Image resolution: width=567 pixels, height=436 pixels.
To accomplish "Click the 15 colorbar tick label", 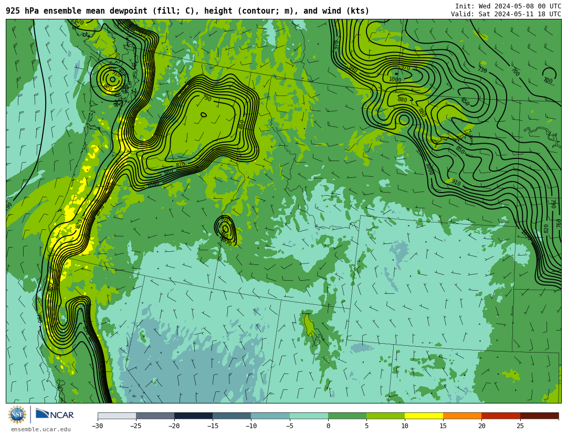I will [x=443, y=426].
